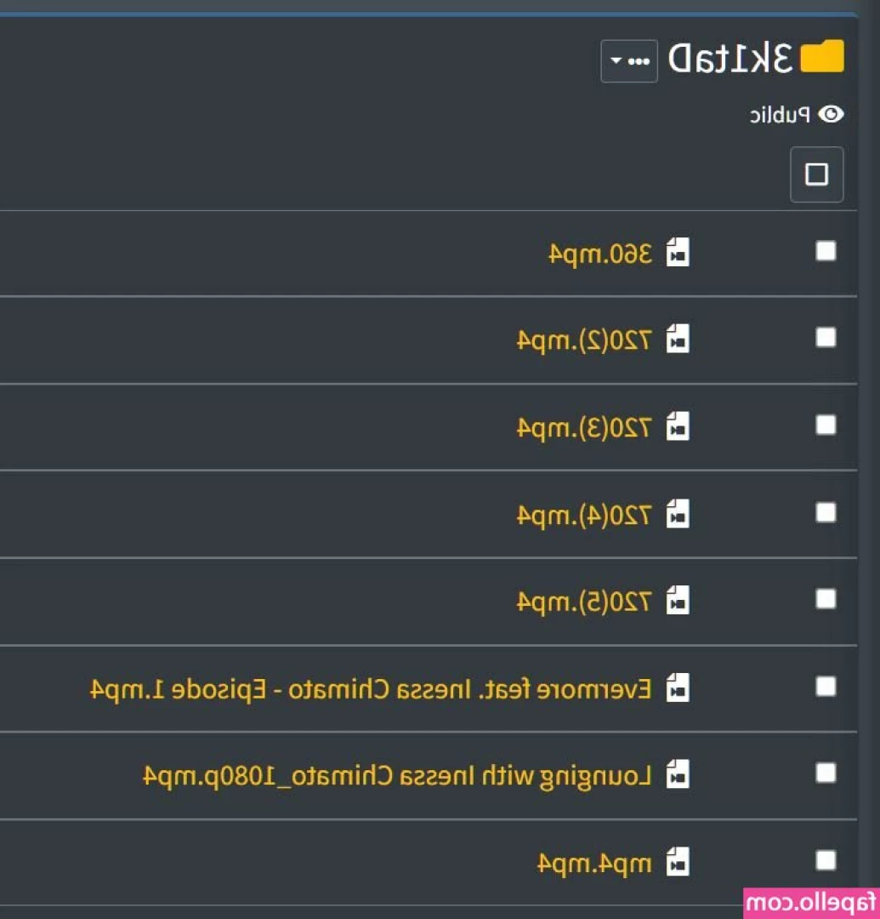The height and width of the screenshot is (919, 880).
Task: Click the yellow folder icon
Action: point(823,57)
